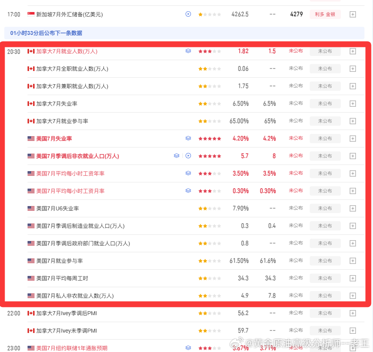
Task: Click previous value 7.90% in U6 row
Action: (241, 208)
